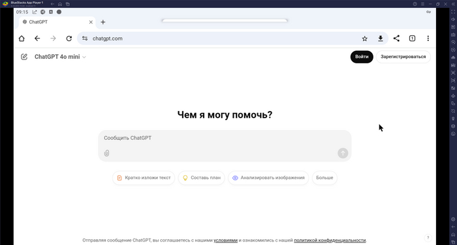This screenshot has height=245, width=457.
Task: Toggle fullscreen in BlueStacks side toolbar
Action: point(453,12)
